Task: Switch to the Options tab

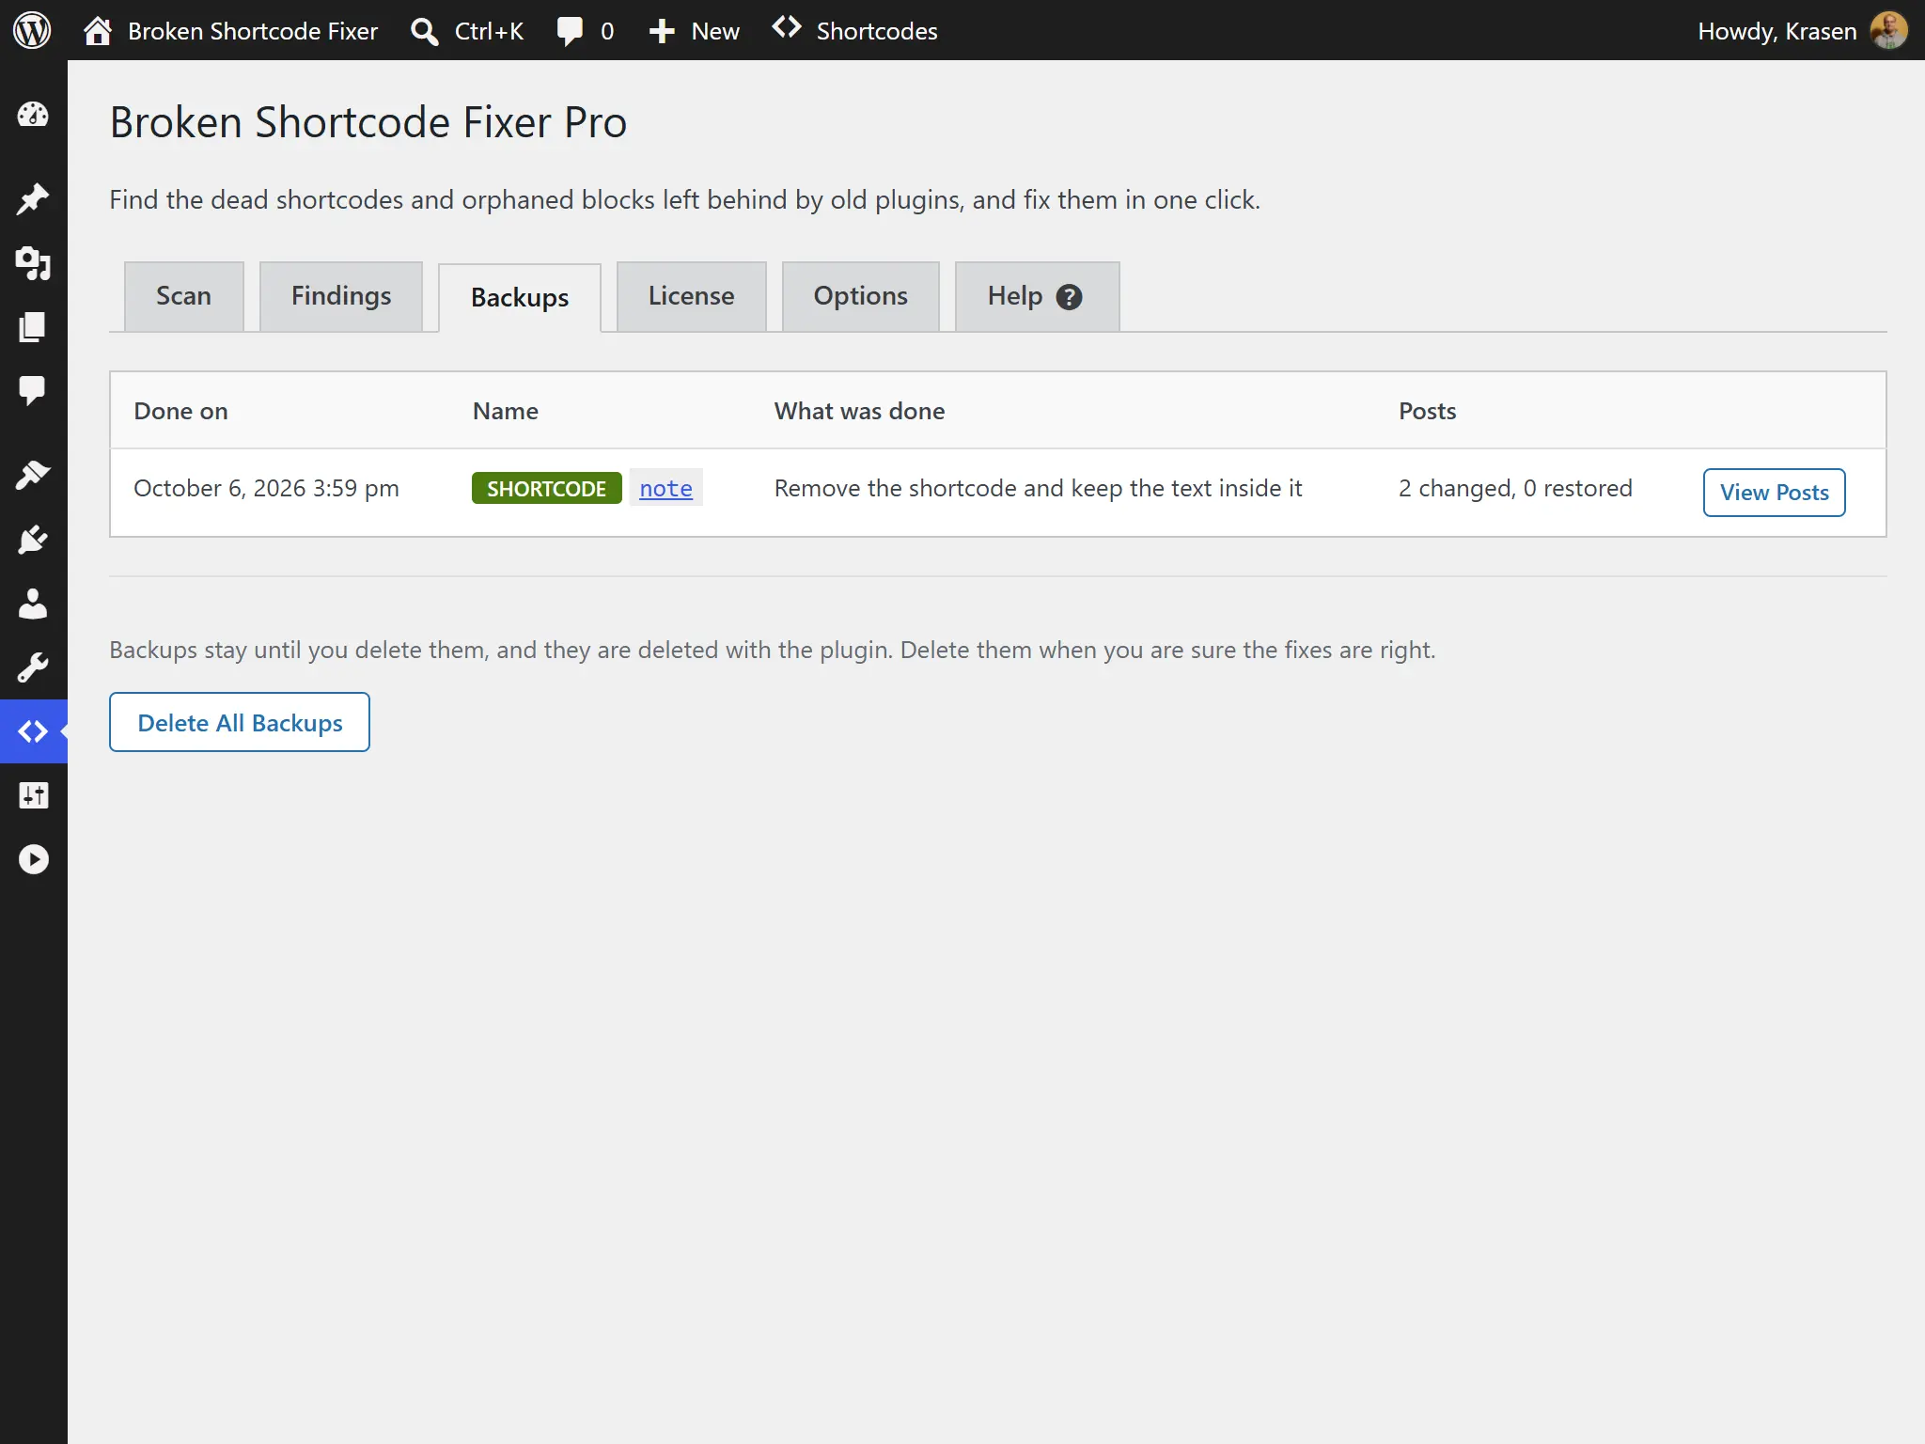Action: pos(860,296)
